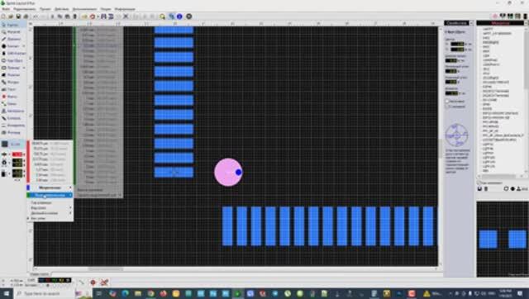Select the SMD-pad tool
This screenshot has width=529, height=299.
pos(13,53)
